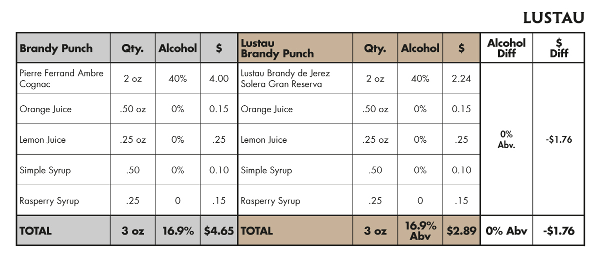Select Lustau Brandy de Jerez Solera cell
This screenshot has width=600, height=258.
tap(285, 78)
